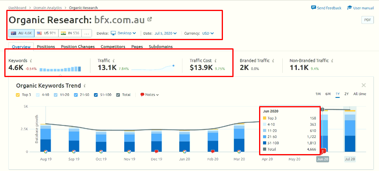
Task: Set chart range to 1M
Action: click(318, 94)
